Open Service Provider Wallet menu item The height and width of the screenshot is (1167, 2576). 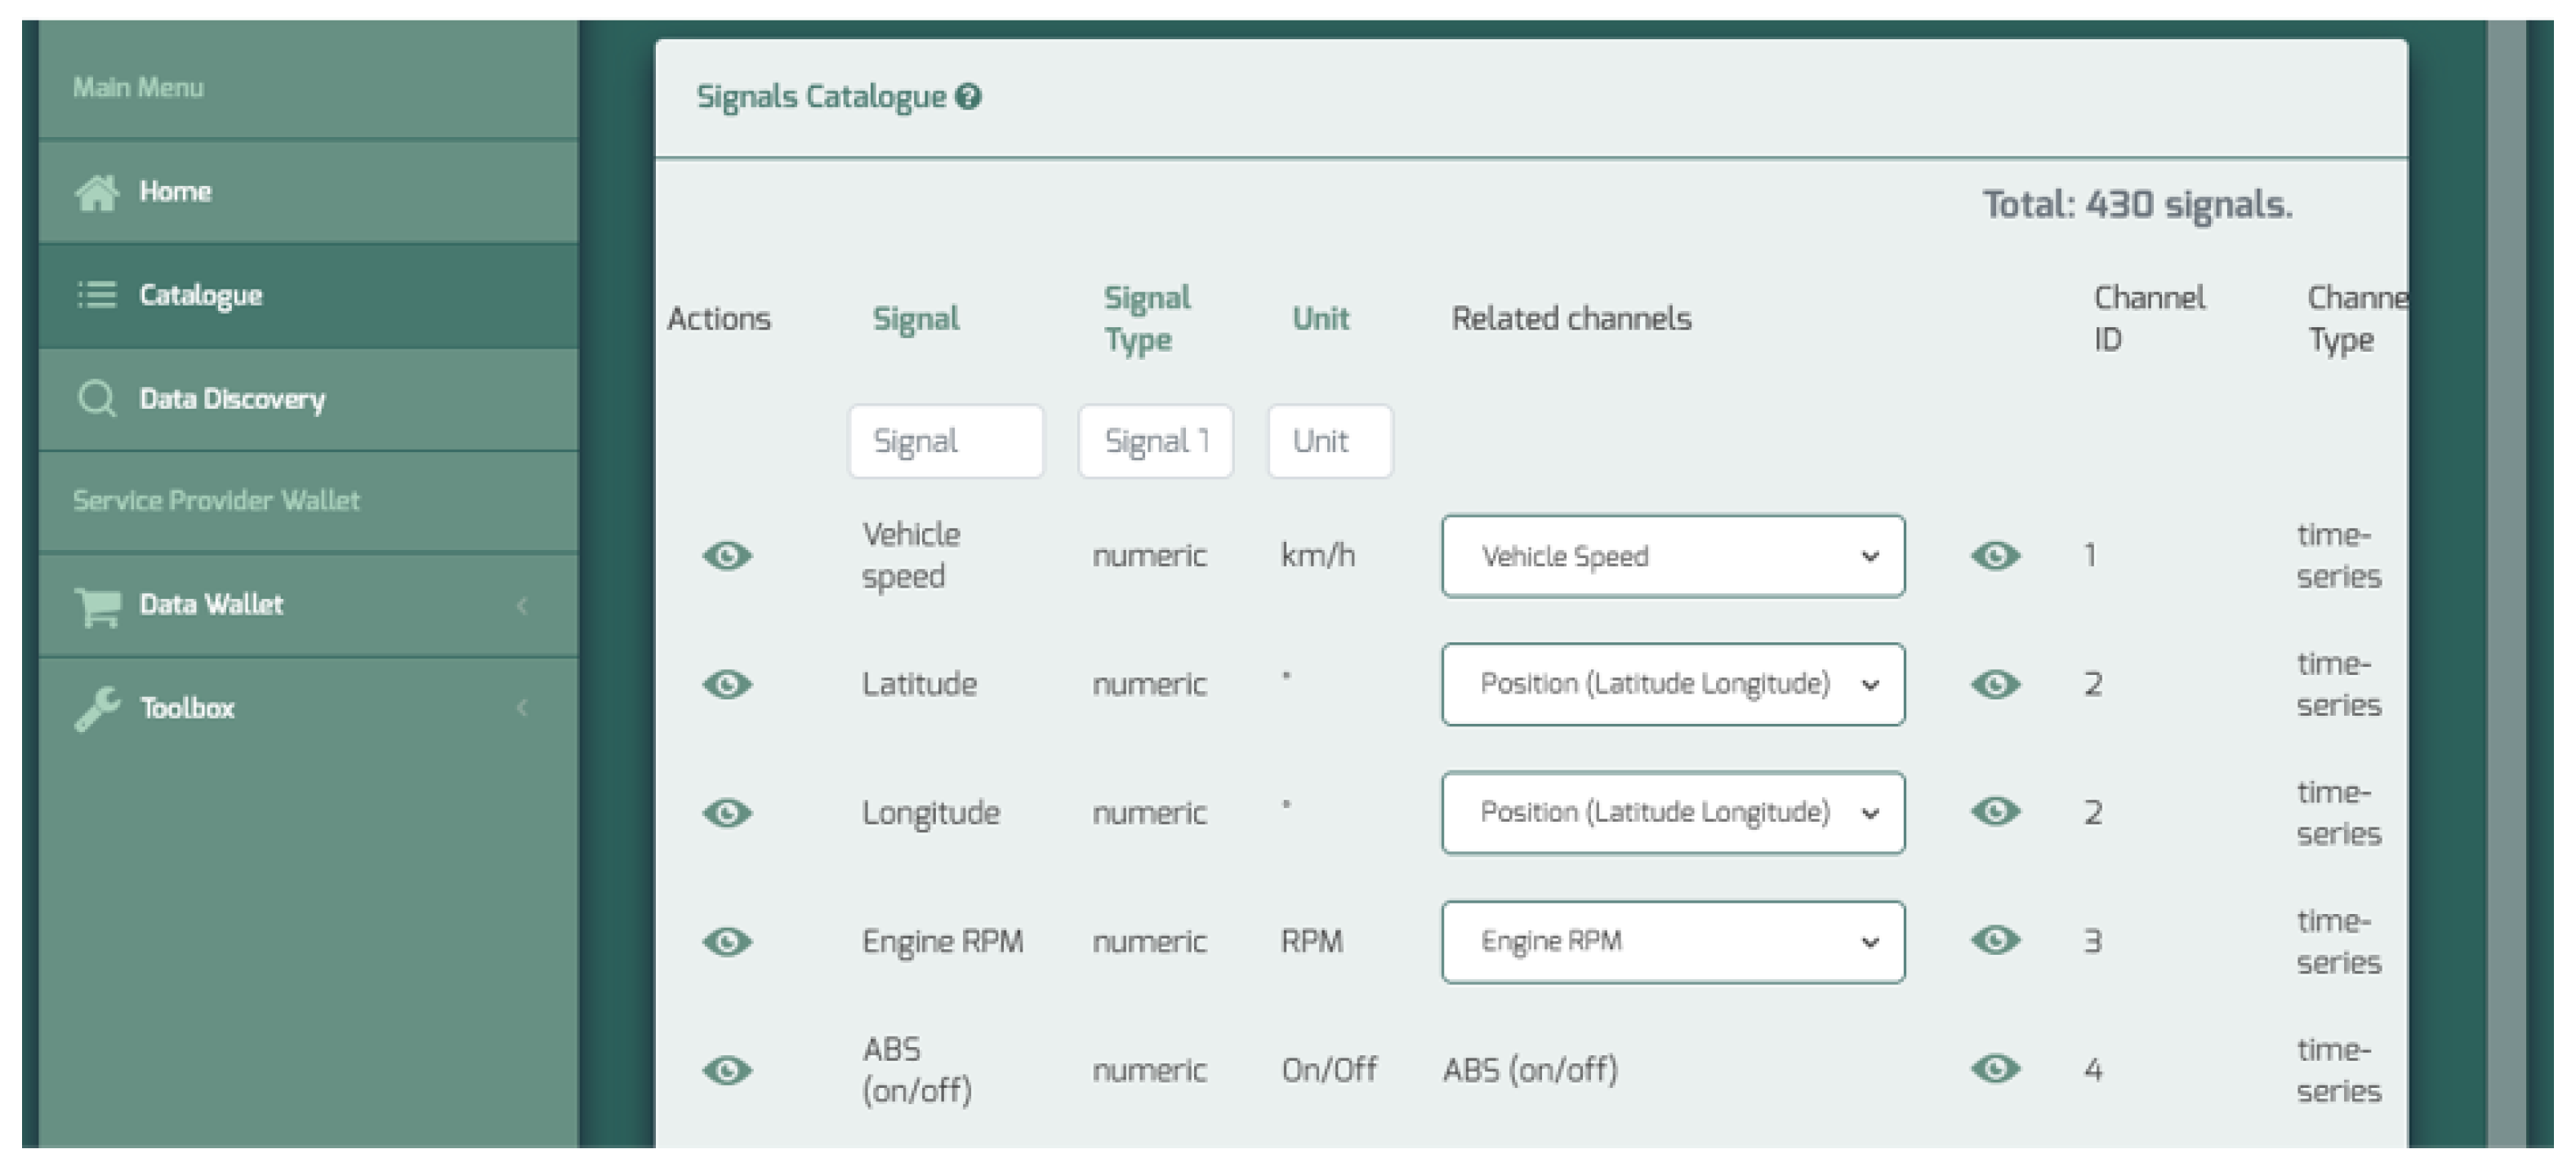tap(216, 500)
